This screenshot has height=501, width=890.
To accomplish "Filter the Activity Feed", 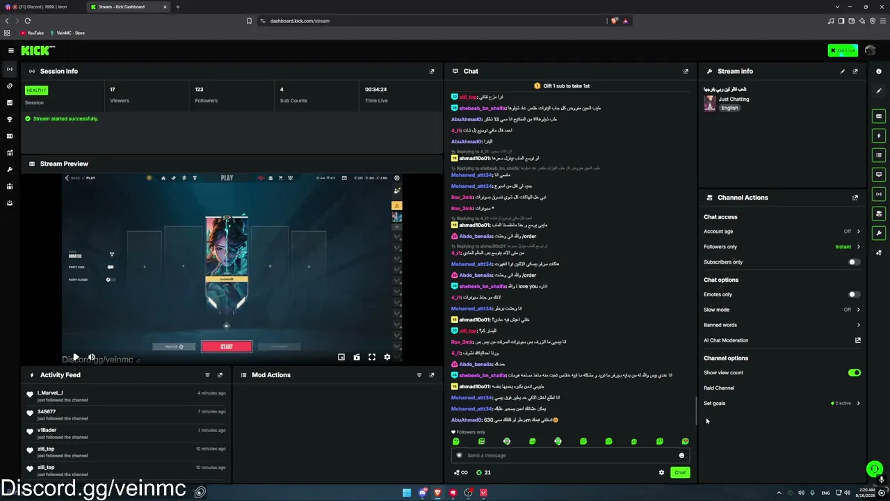I will 207,375.
